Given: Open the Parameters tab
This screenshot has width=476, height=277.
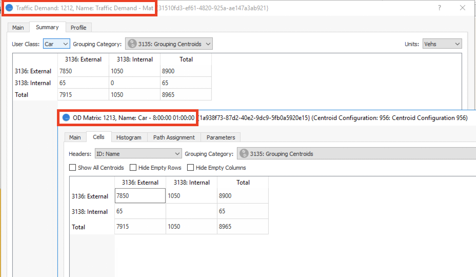Looking at the screenshot, I should (221, 137).
